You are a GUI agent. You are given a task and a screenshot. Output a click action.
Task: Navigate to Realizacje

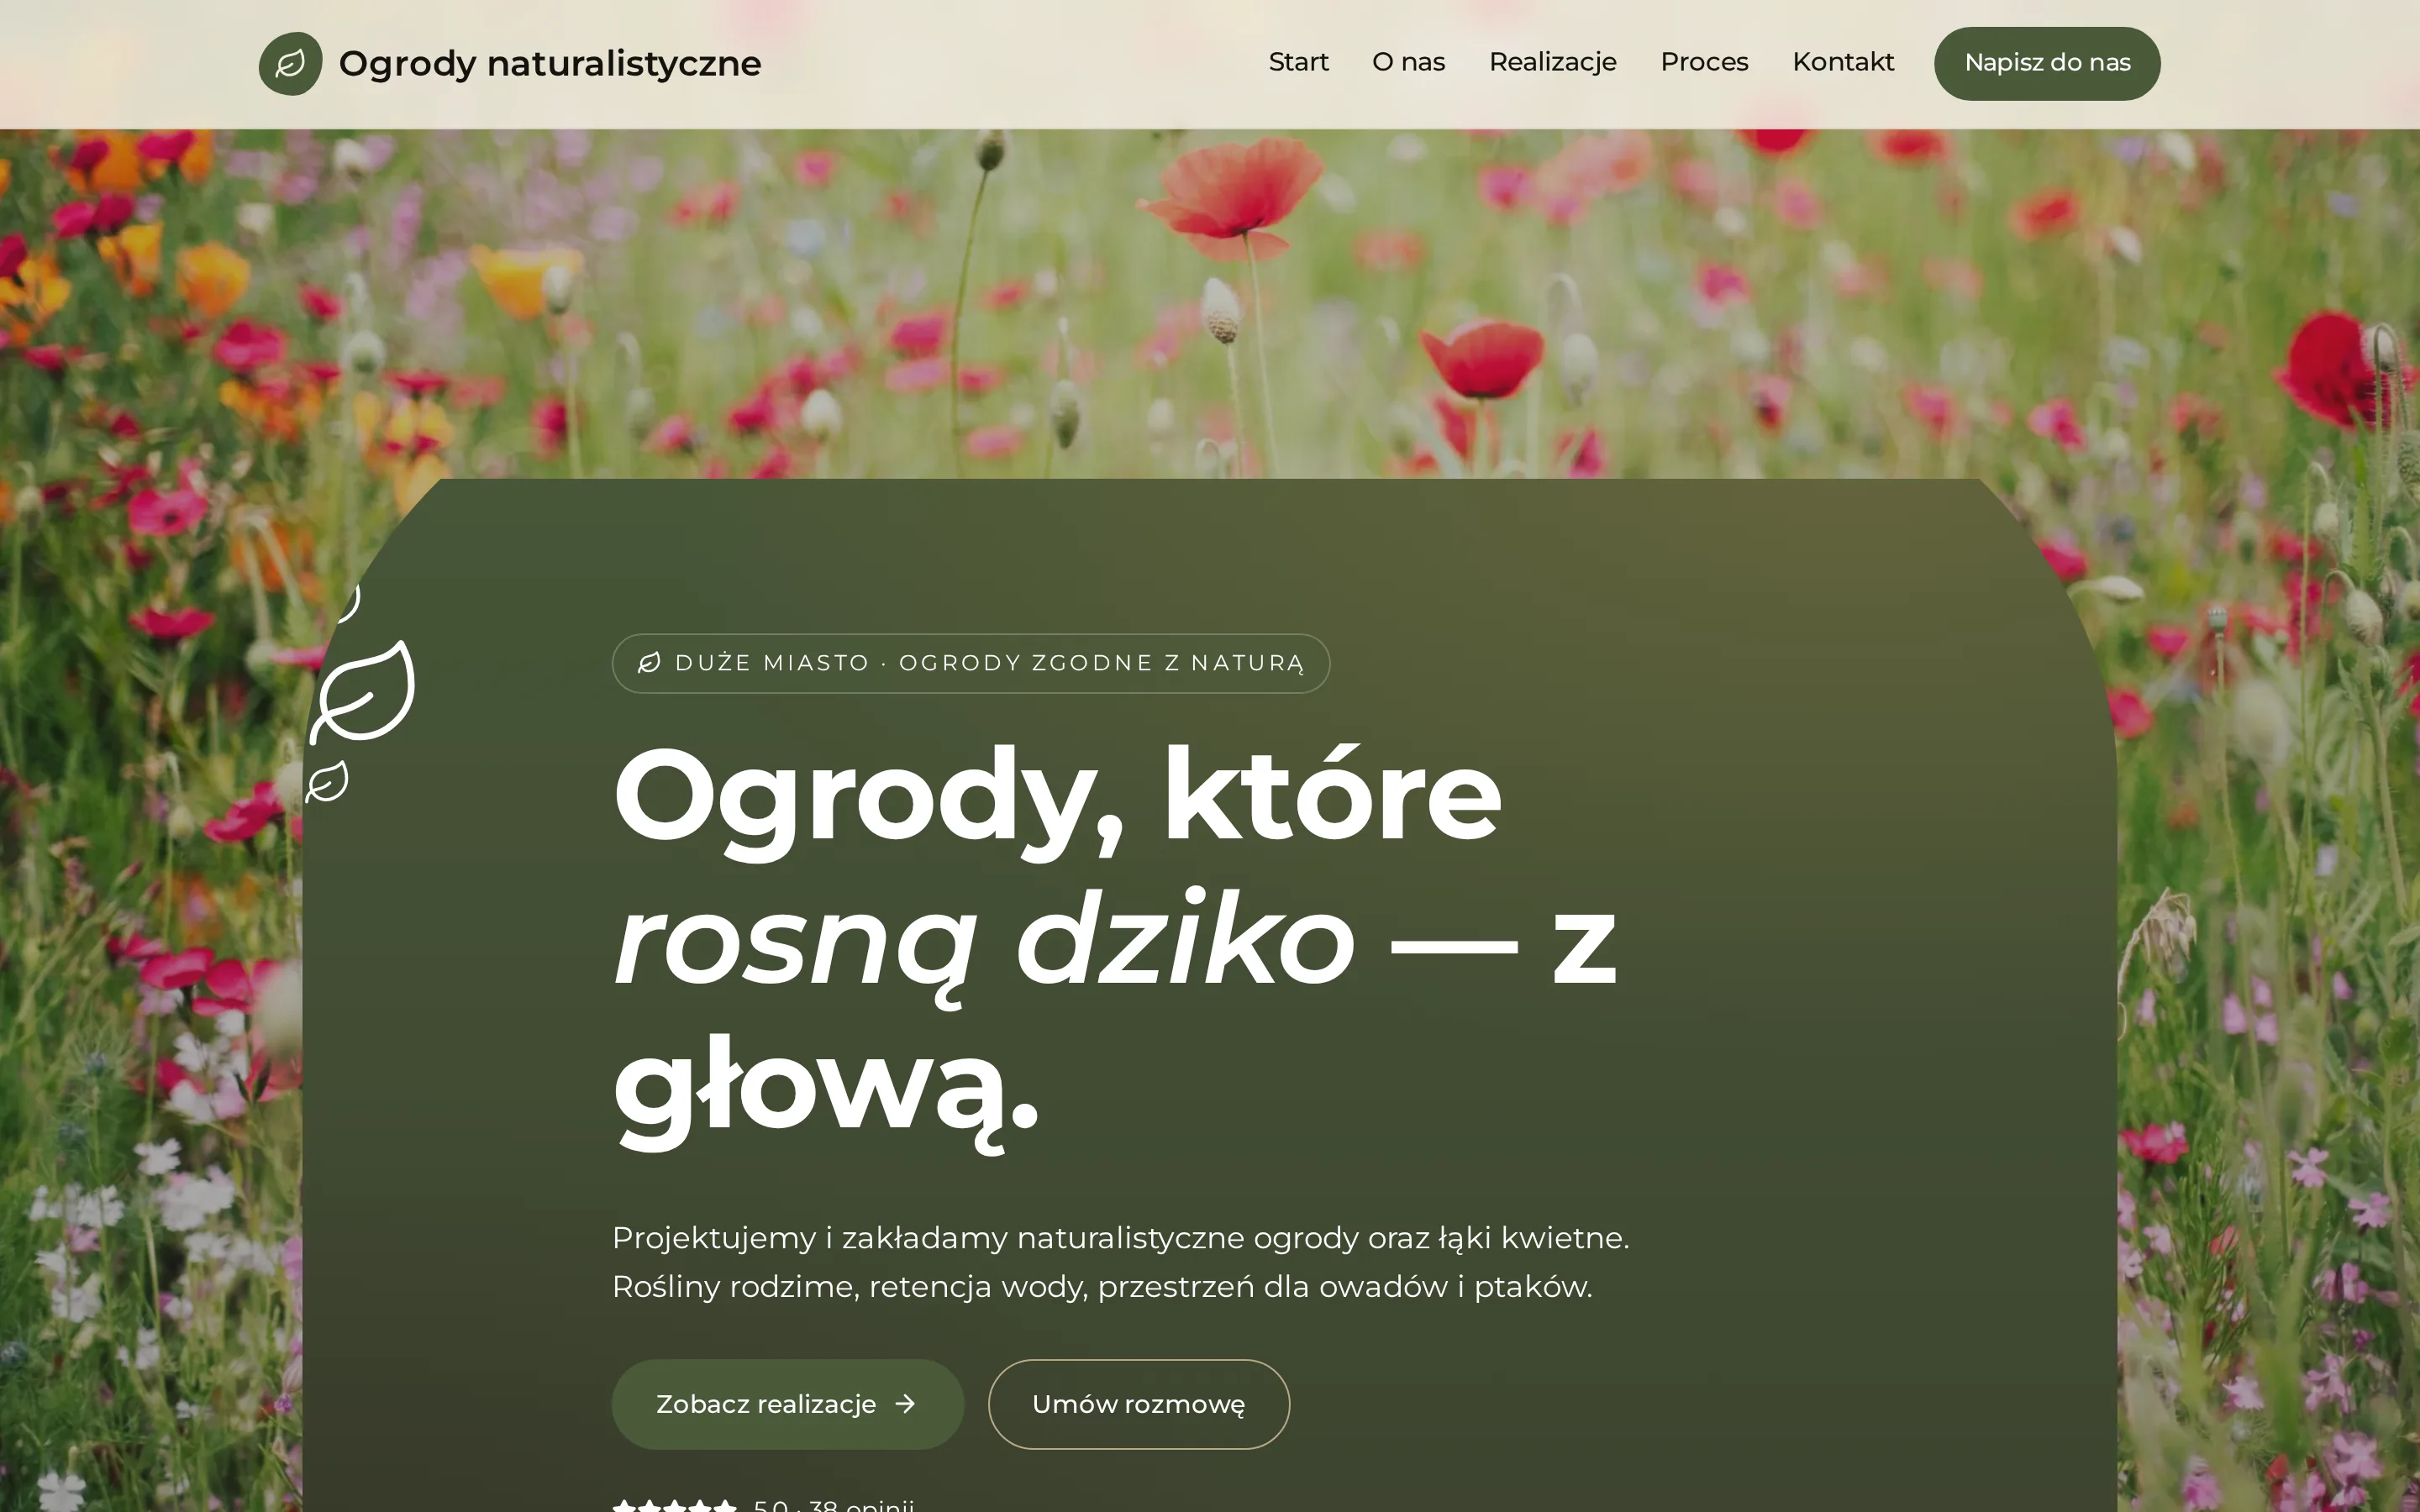[x=1552, y=62]
